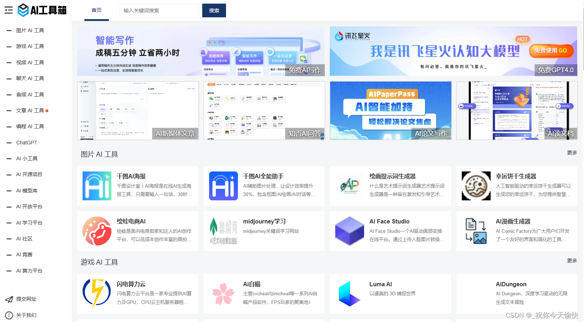Open 音频 AI 工具 in sidebar

pos(30,95)
